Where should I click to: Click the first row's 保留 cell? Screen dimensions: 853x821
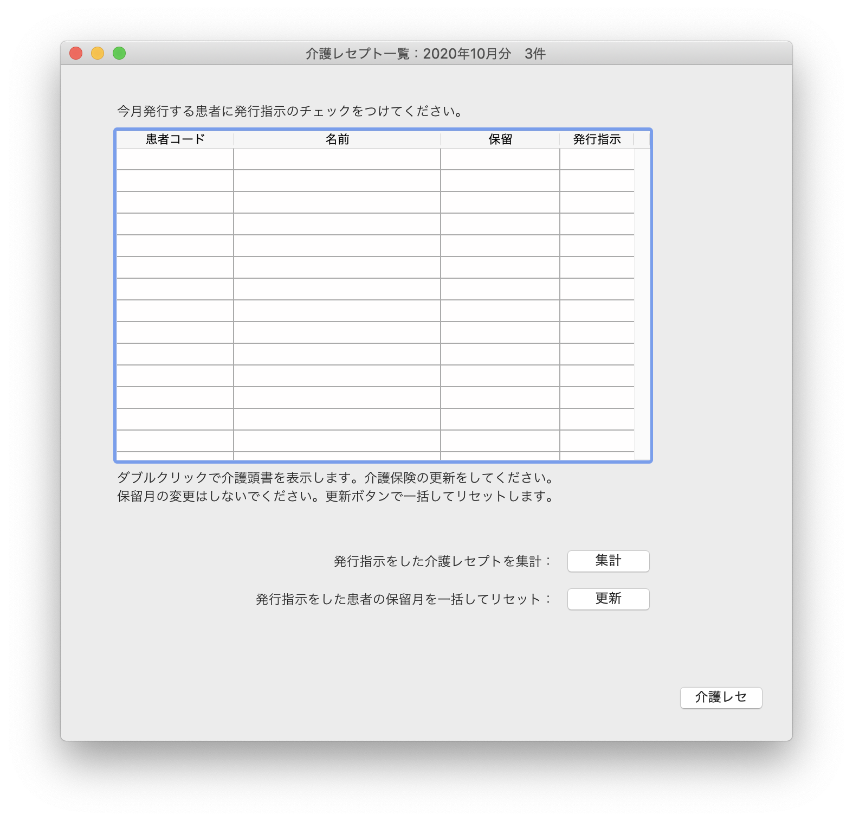(500, 159)
